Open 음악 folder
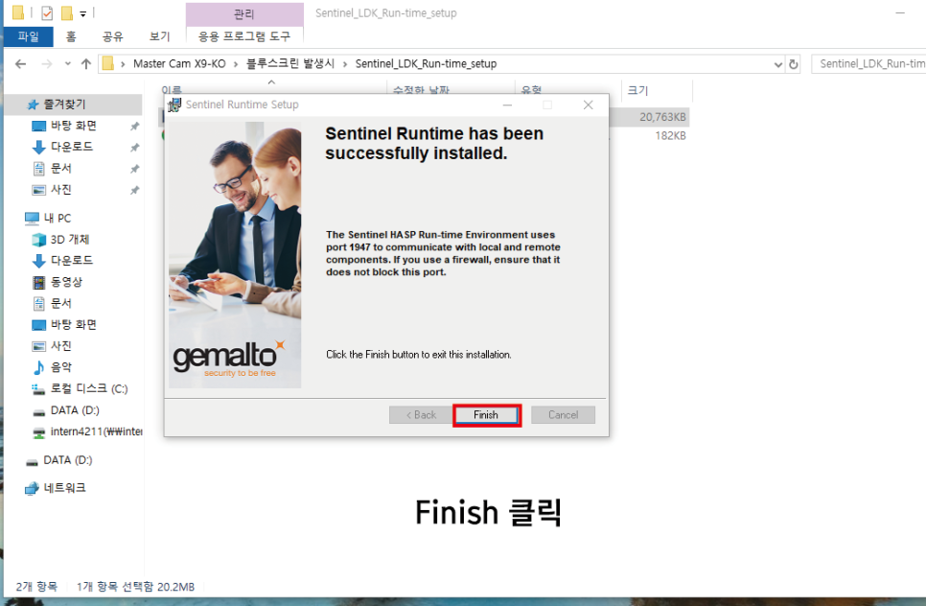This screenshot has height=606, width=926. point(61,367)
